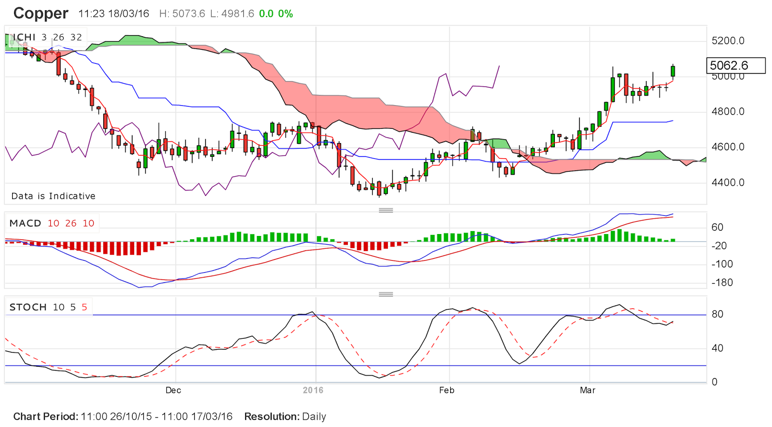
Task: Click the 2016 date axis label
Action: (x=313, y=390)
